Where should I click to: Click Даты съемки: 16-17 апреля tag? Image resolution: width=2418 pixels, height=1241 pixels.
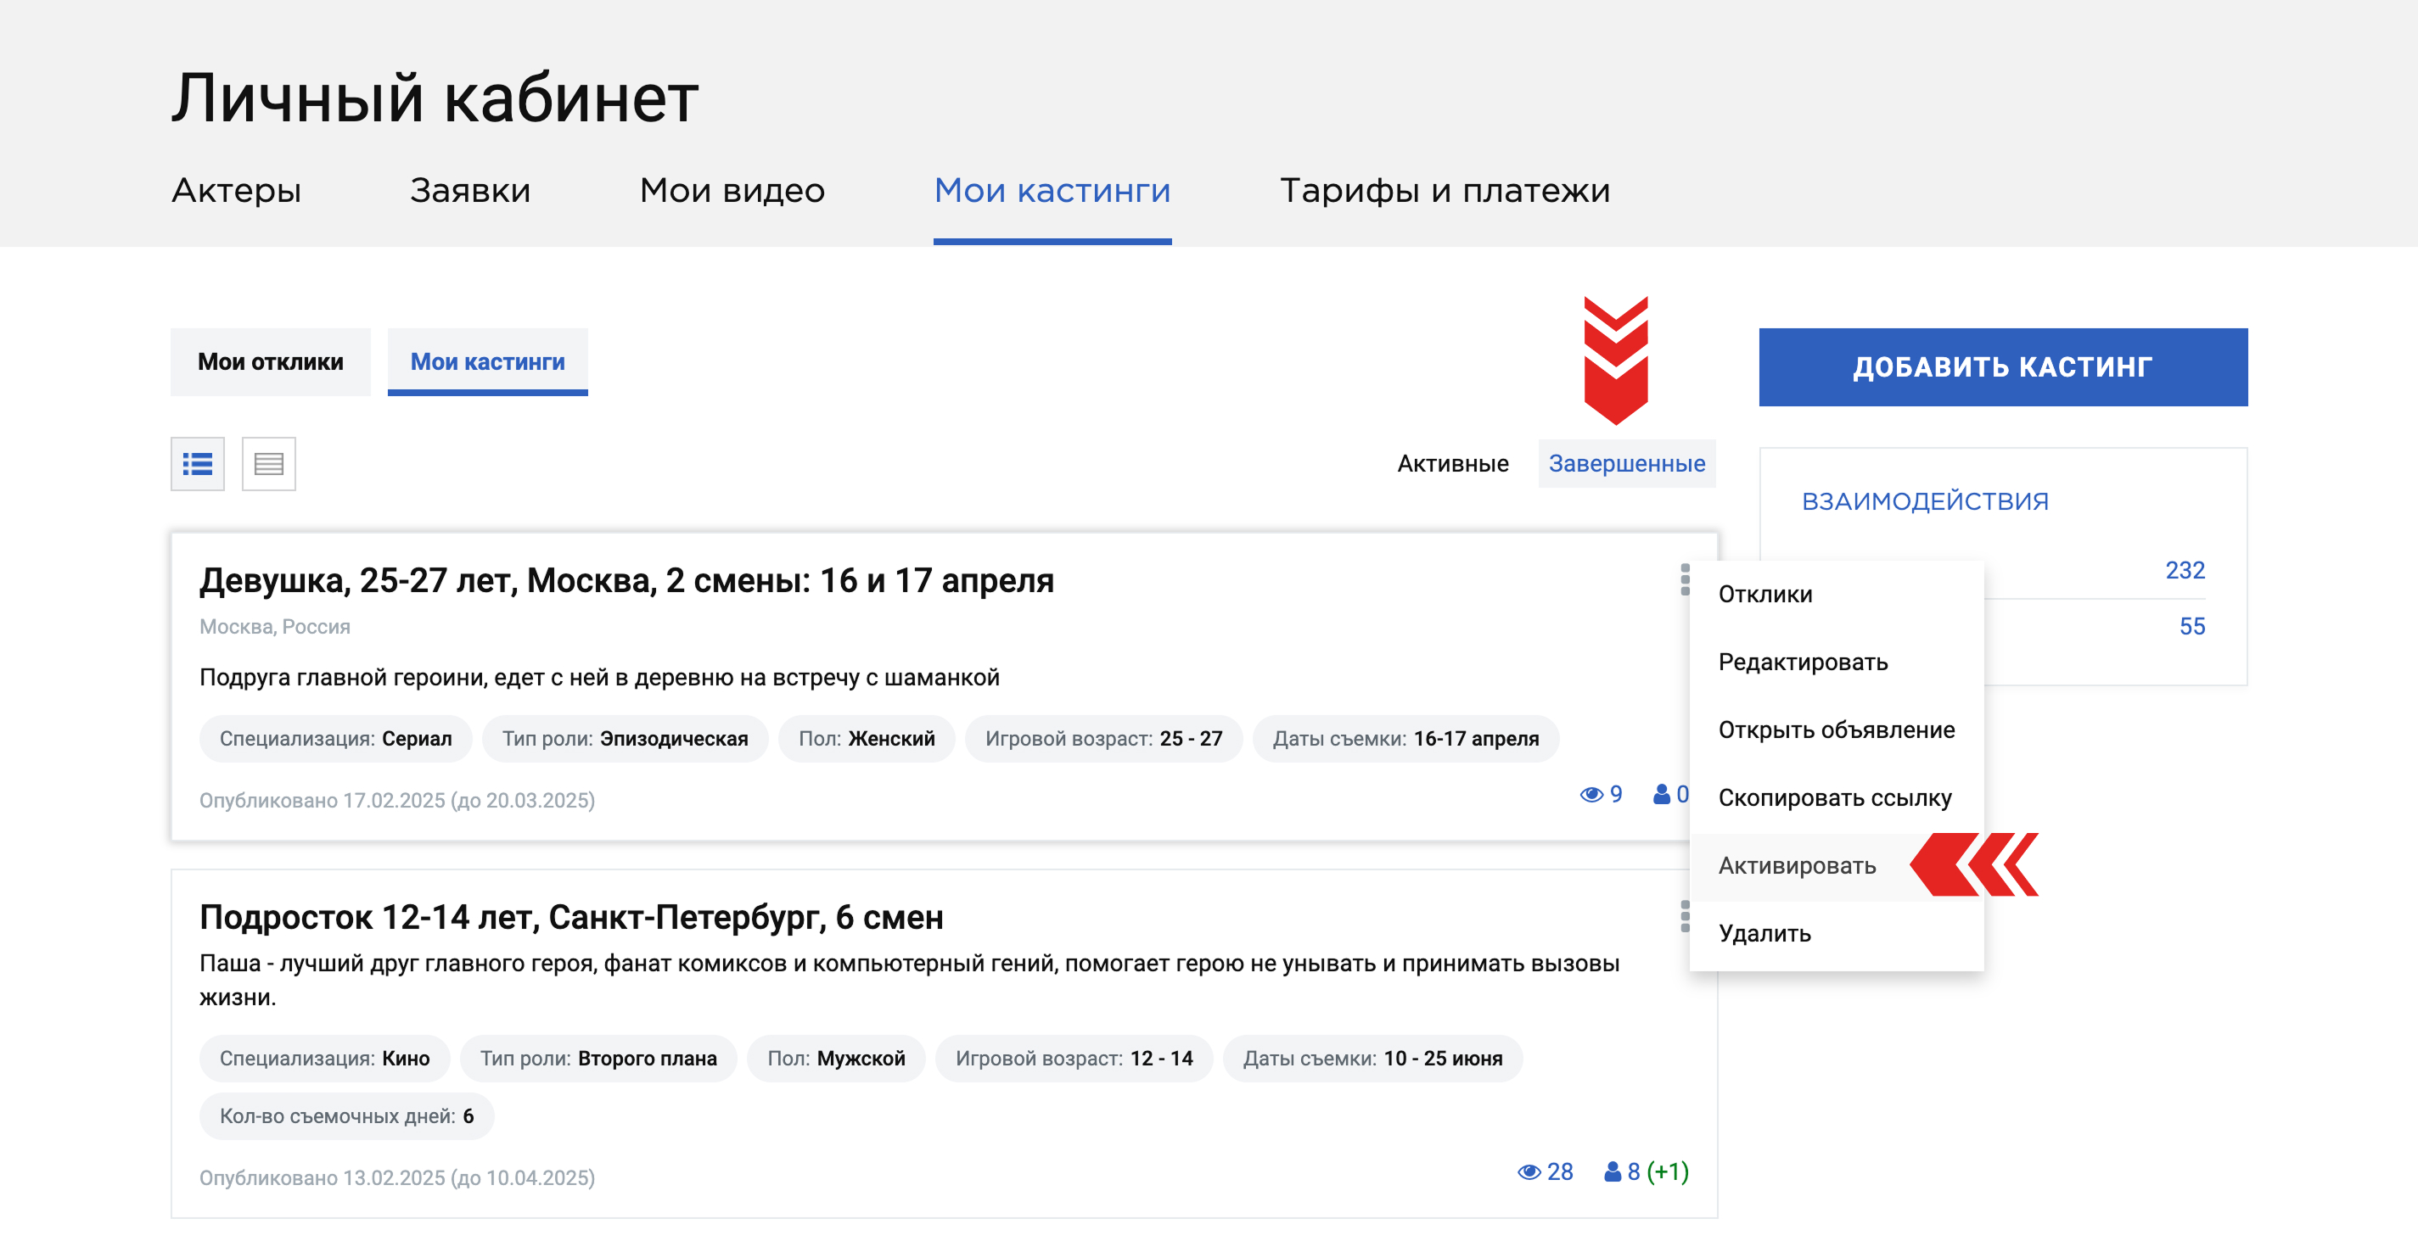coord(1405,739)
